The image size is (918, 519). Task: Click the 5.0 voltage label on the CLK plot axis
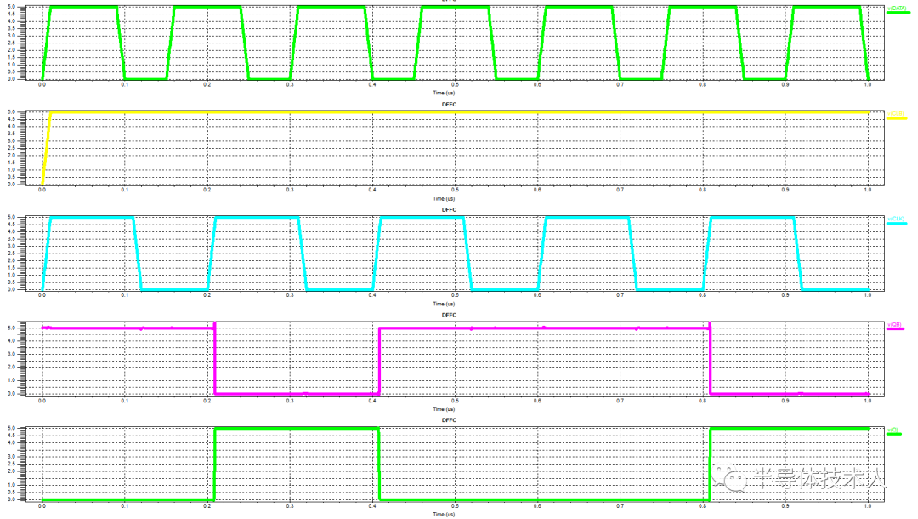(12, 217)
